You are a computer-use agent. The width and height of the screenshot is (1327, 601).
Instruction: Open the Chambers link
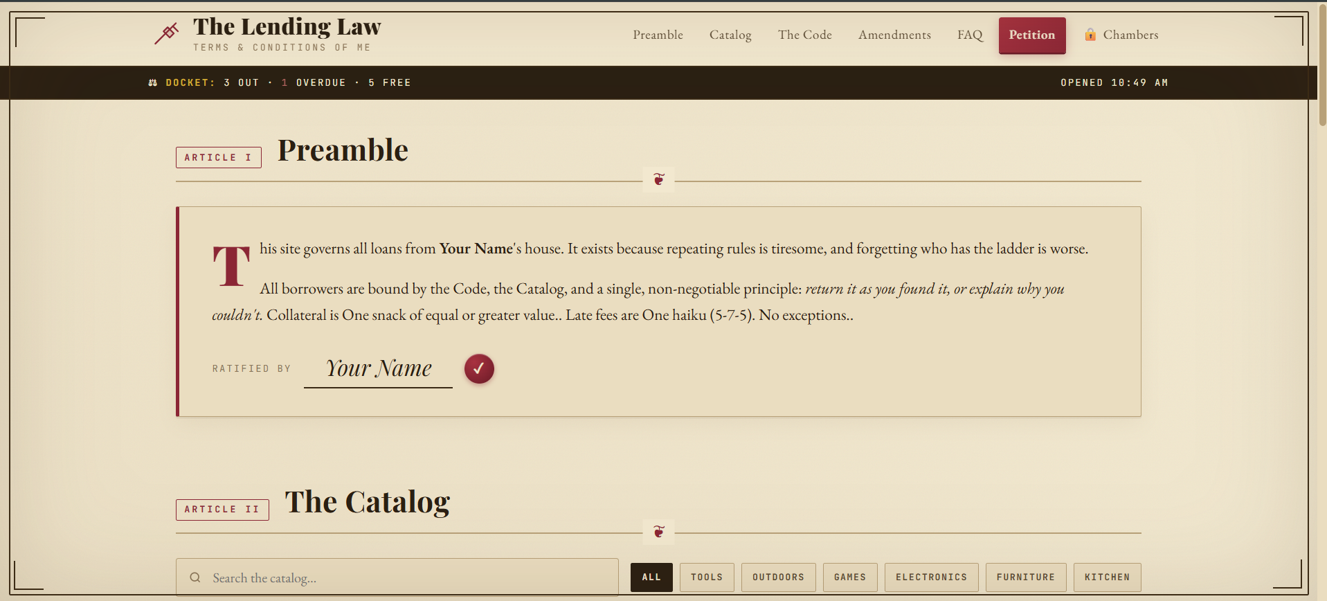(x=1121, y=35)
